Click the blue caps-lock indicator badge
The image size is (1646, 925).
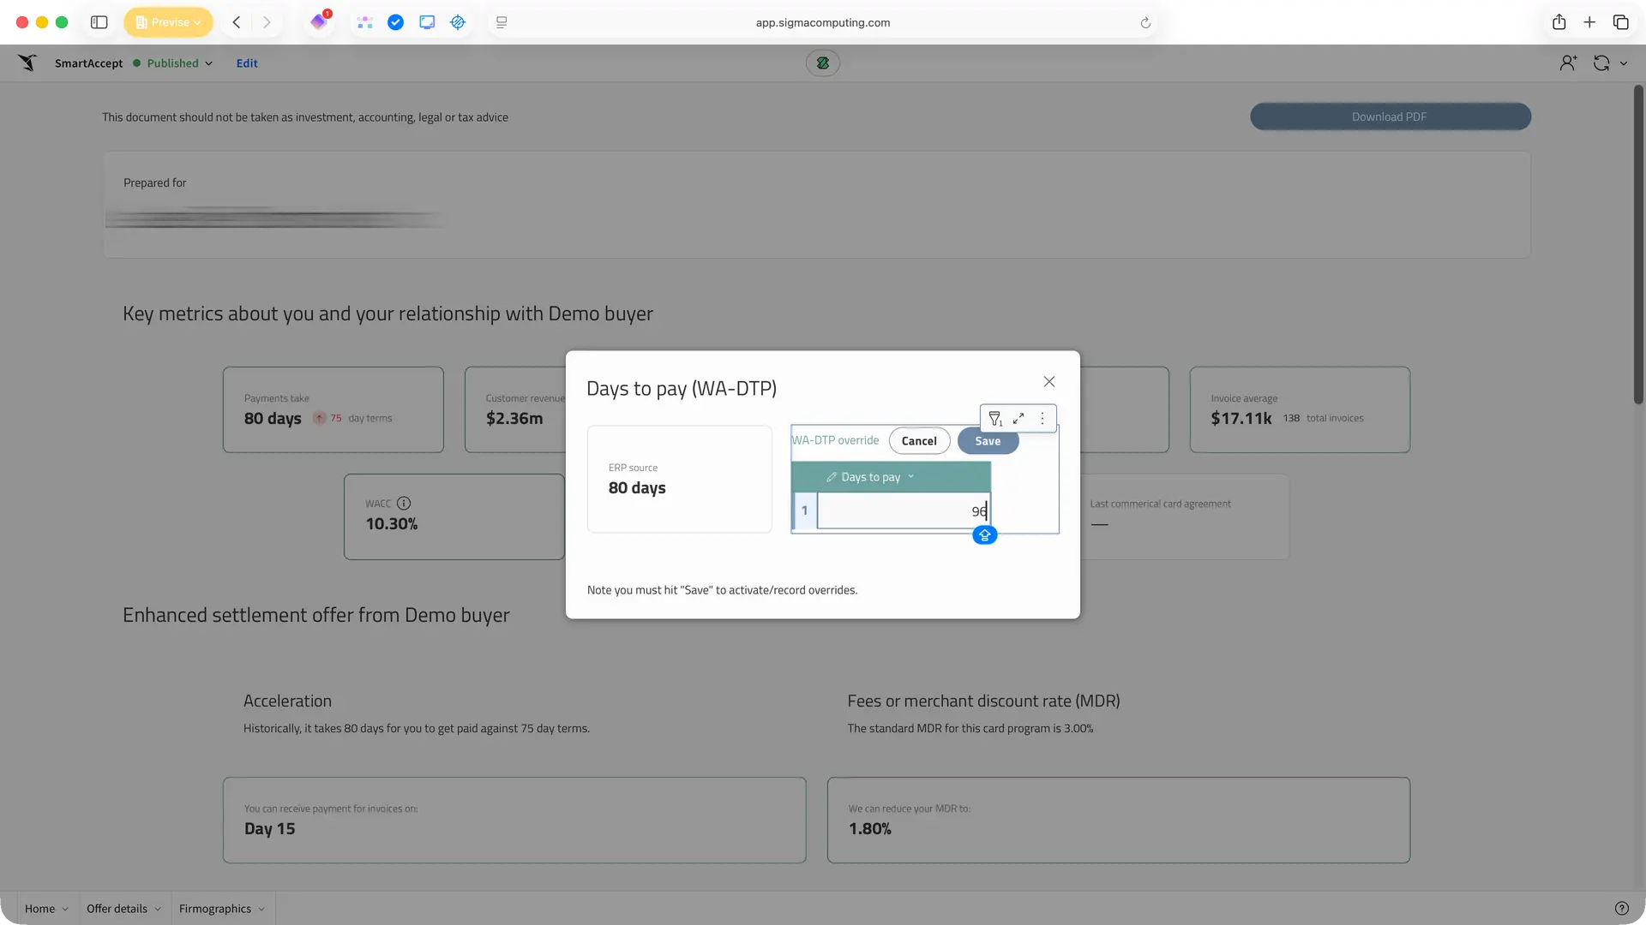point(984,535)
